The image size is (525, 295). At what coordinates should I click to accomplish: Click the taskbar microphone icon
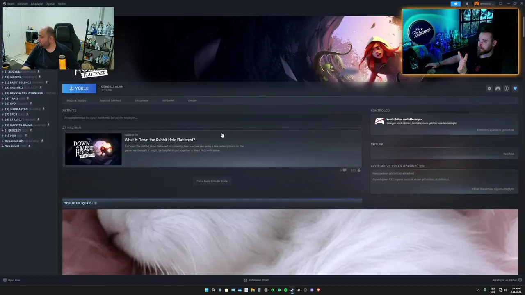[x=485, y=290]
